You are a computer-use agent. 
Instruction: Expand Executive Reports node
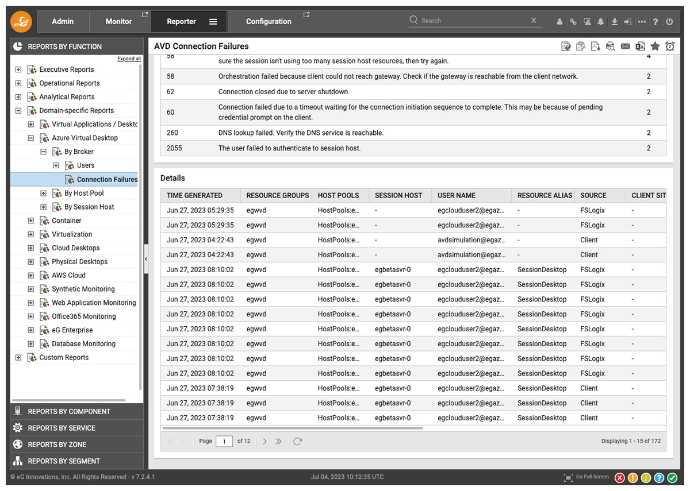(x=18, y=69)
